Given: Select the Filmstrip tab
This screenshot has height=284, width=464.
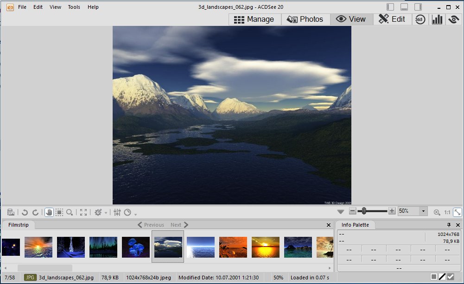Looking at the screenshot, I should [x=19, y=225].
